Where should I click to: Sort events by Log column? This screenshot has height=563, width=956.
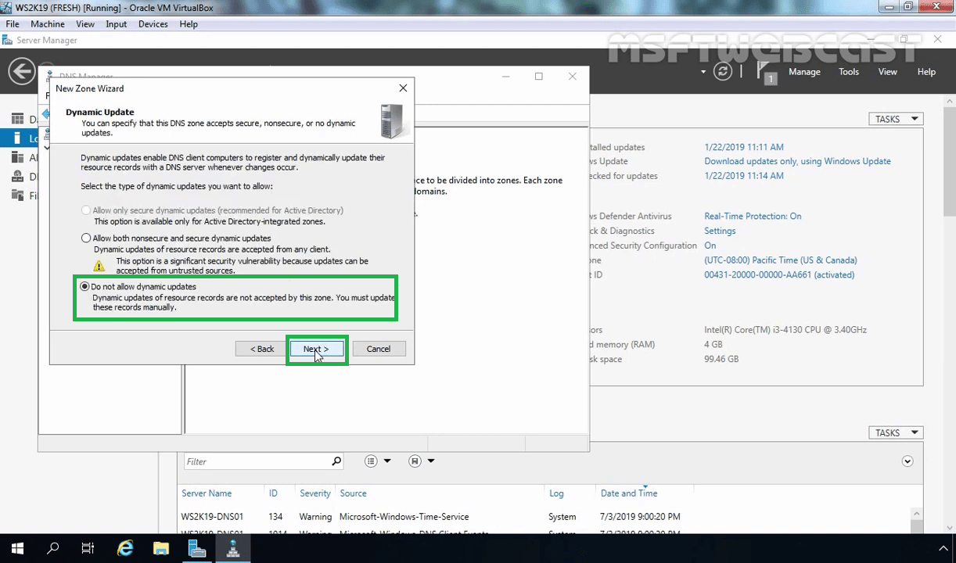point(556,493)
